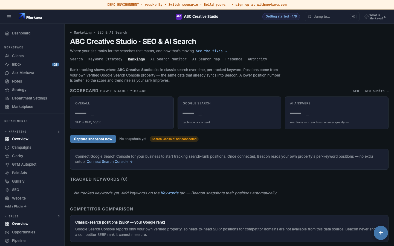This screenshot has width=394, height=246.
Task: Click the Opportunities broadcast icon
Action: (x=7, y=232)
